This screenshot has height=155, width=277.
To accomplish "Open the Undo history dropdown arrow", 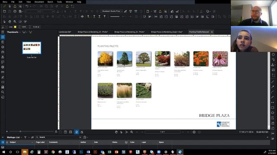I will pos(30,6).
